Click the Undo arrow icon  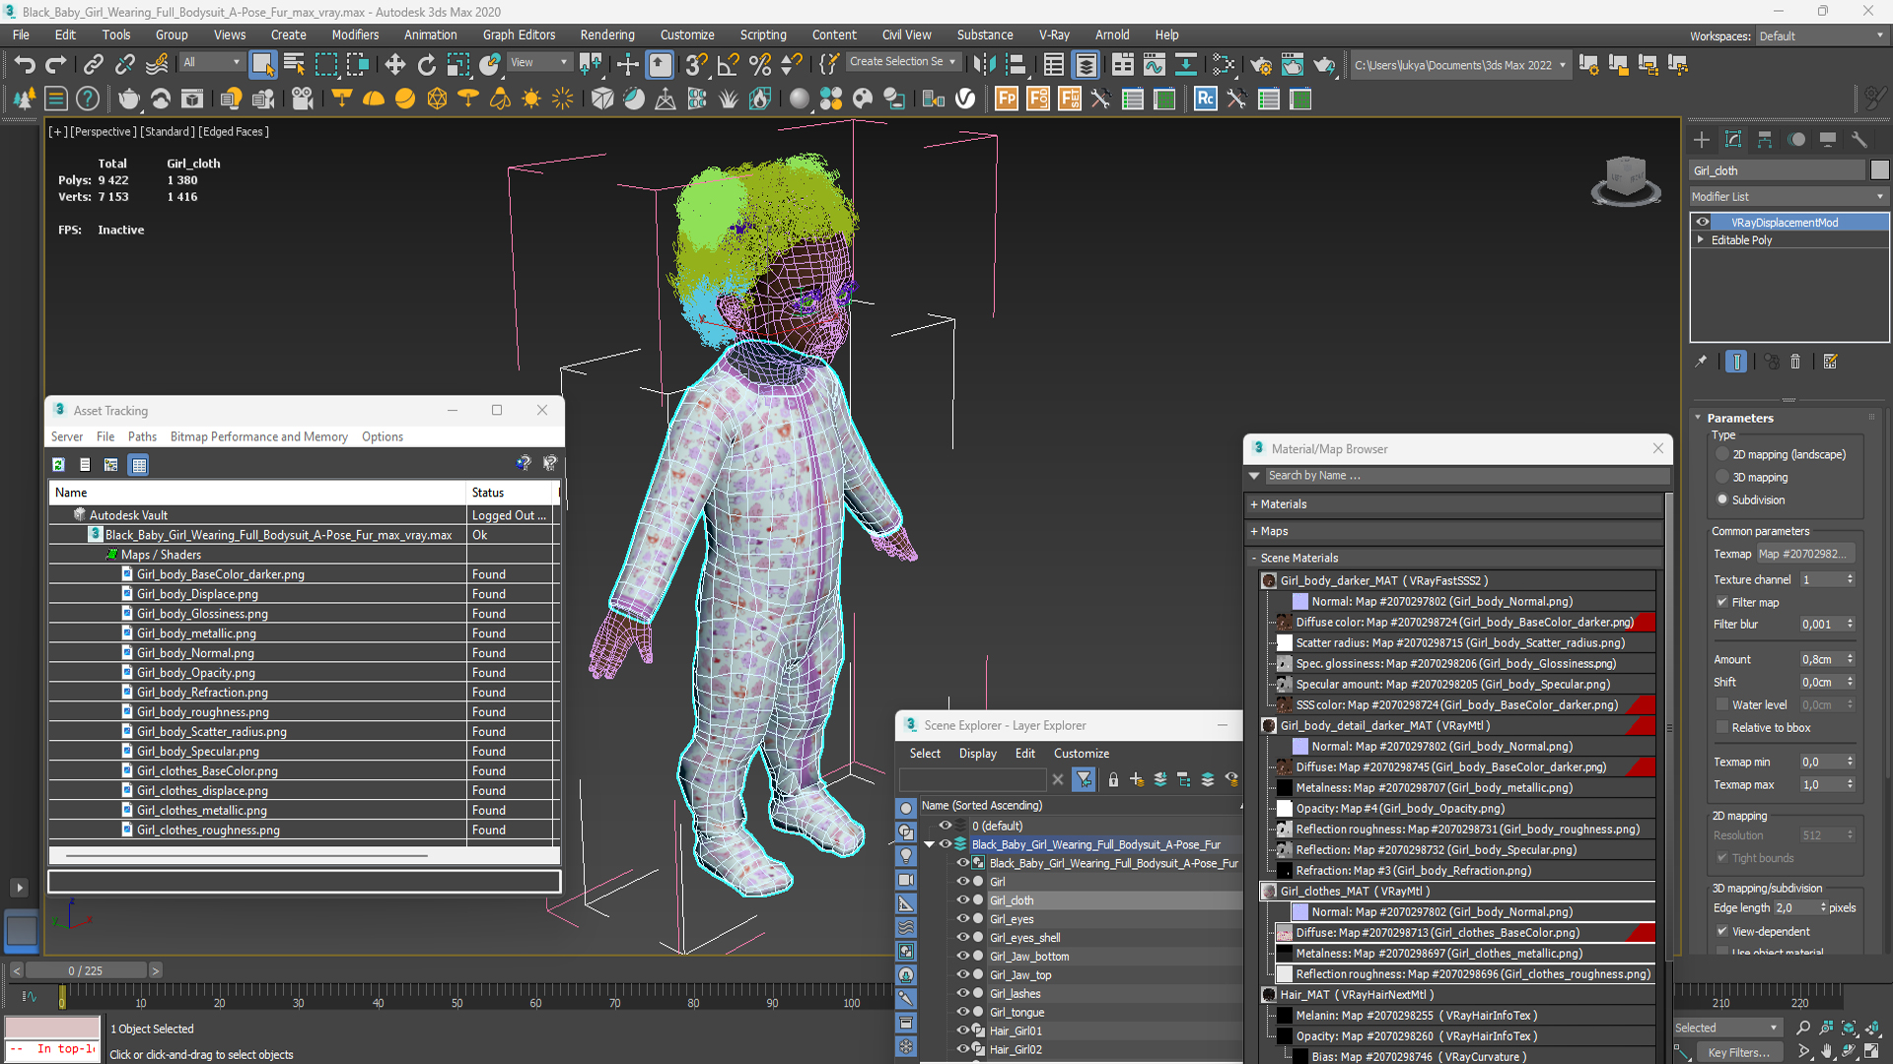pyautogui.click(x=24, y=65)
